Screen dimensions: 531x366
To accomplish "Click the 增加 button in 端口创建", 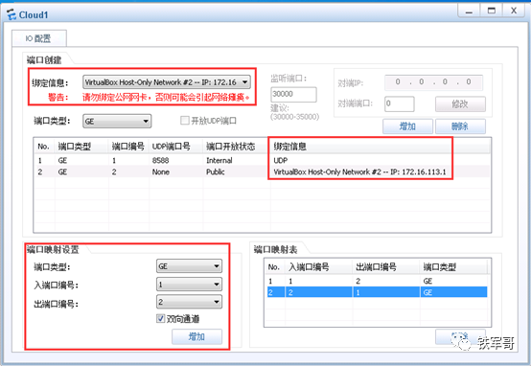I will pyautogui.click(x=407, y=126).
